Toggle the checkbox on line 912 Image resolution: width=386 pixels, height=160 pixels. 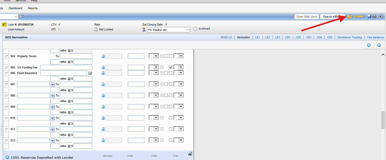171,140
